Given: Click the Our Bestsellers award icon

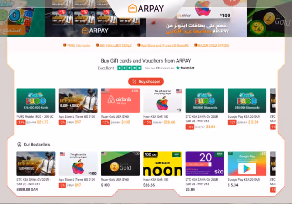Looking at the screenshot, I should (x=19, y=145).
